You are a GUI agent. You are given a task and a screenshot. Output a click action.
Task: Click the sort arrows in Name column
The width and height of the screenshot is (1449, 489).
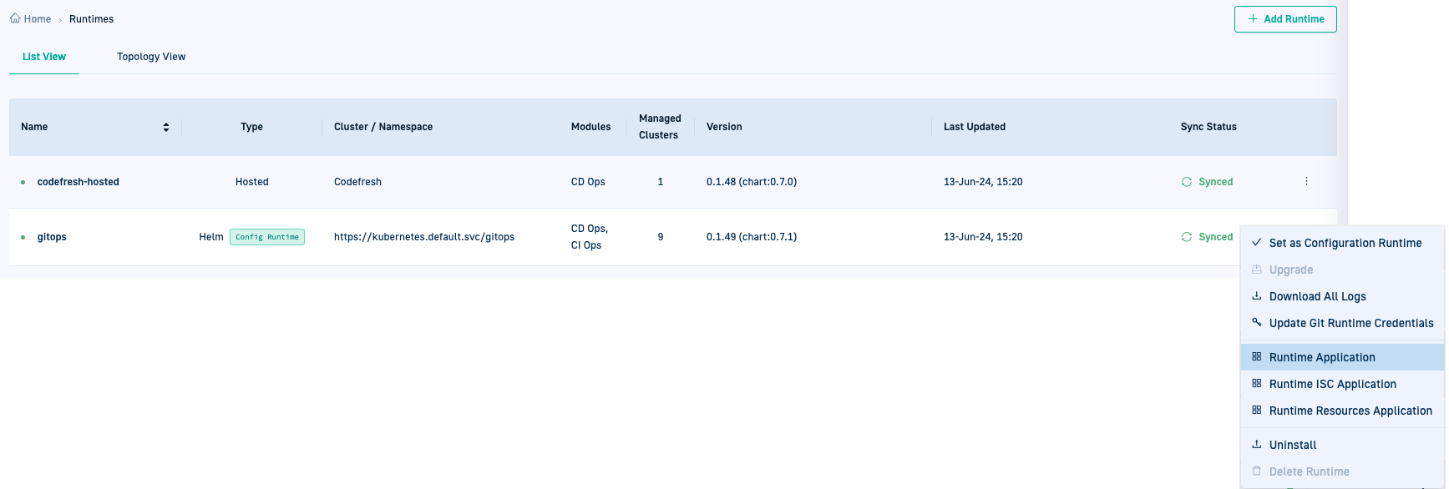coord(166,127)
